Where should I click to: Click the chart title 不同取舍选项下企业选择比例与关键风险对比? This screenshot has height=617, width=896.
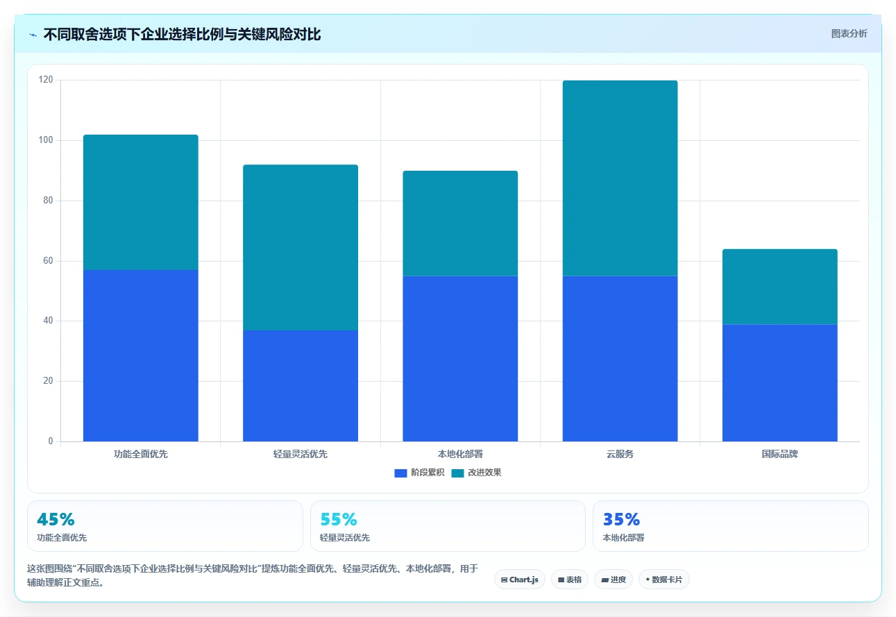tap(182, 34)
